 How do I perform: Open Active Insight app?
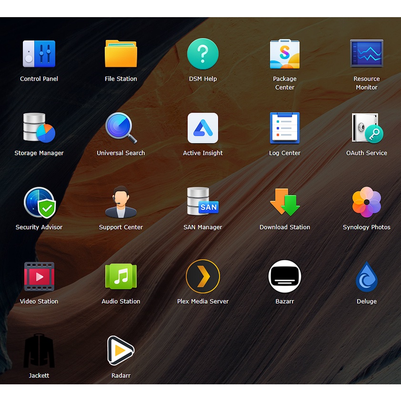coord(203,128)
